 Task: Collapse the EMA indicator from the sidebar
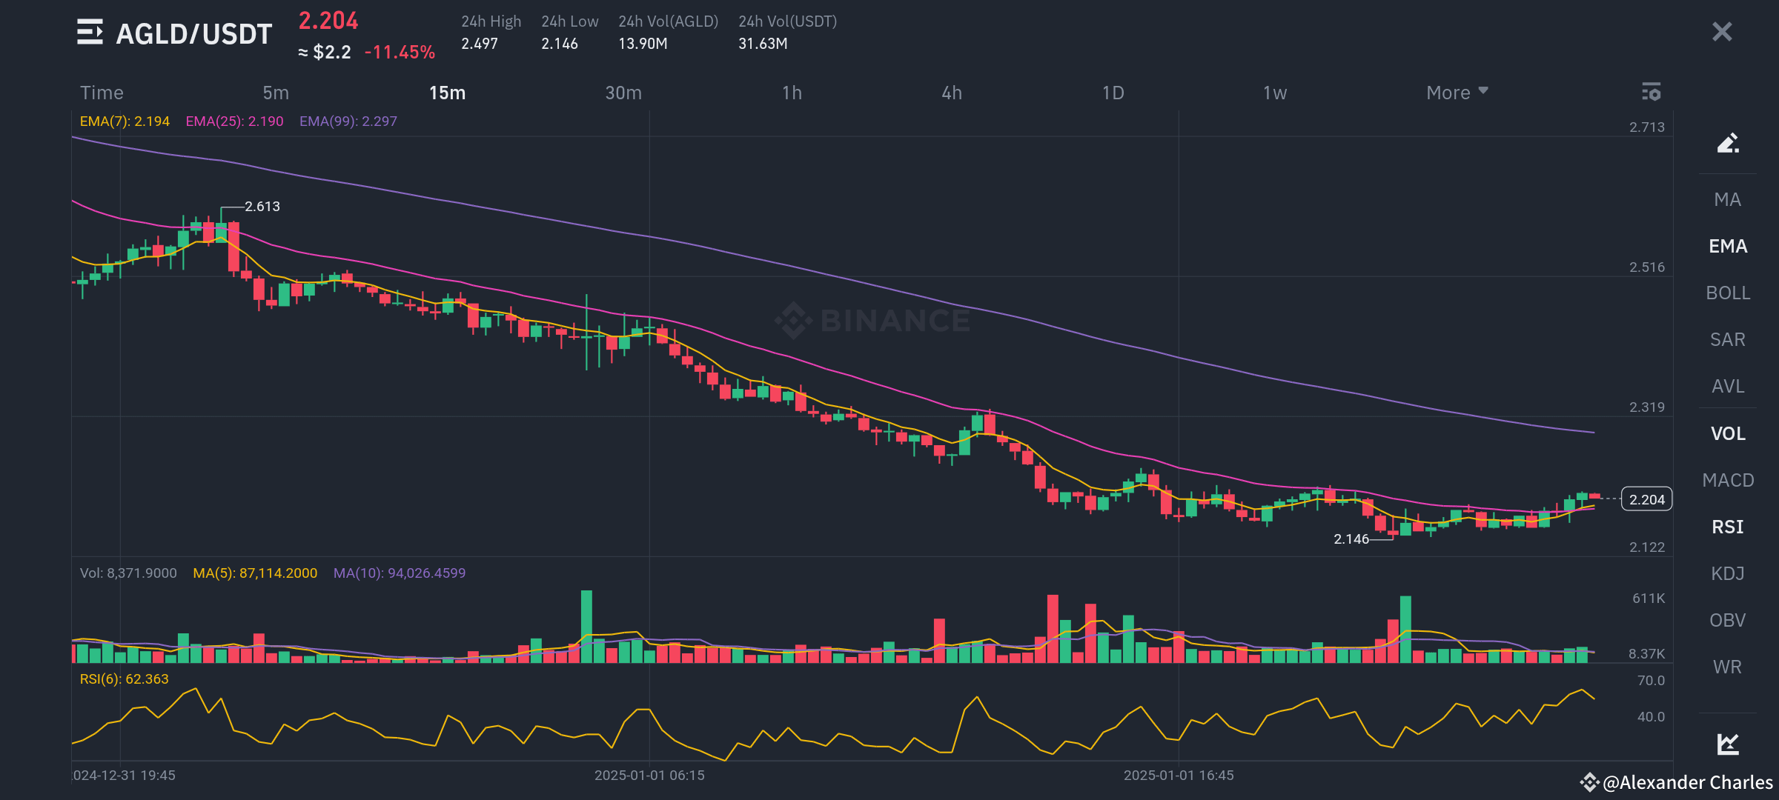pyautogui.click(x=1727, y=246)
